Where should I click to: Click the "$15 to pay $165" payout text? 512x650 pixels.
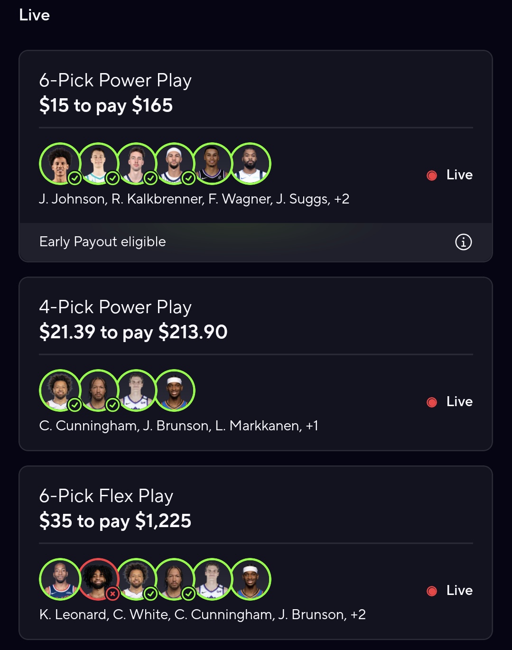(x=106, y=105)
